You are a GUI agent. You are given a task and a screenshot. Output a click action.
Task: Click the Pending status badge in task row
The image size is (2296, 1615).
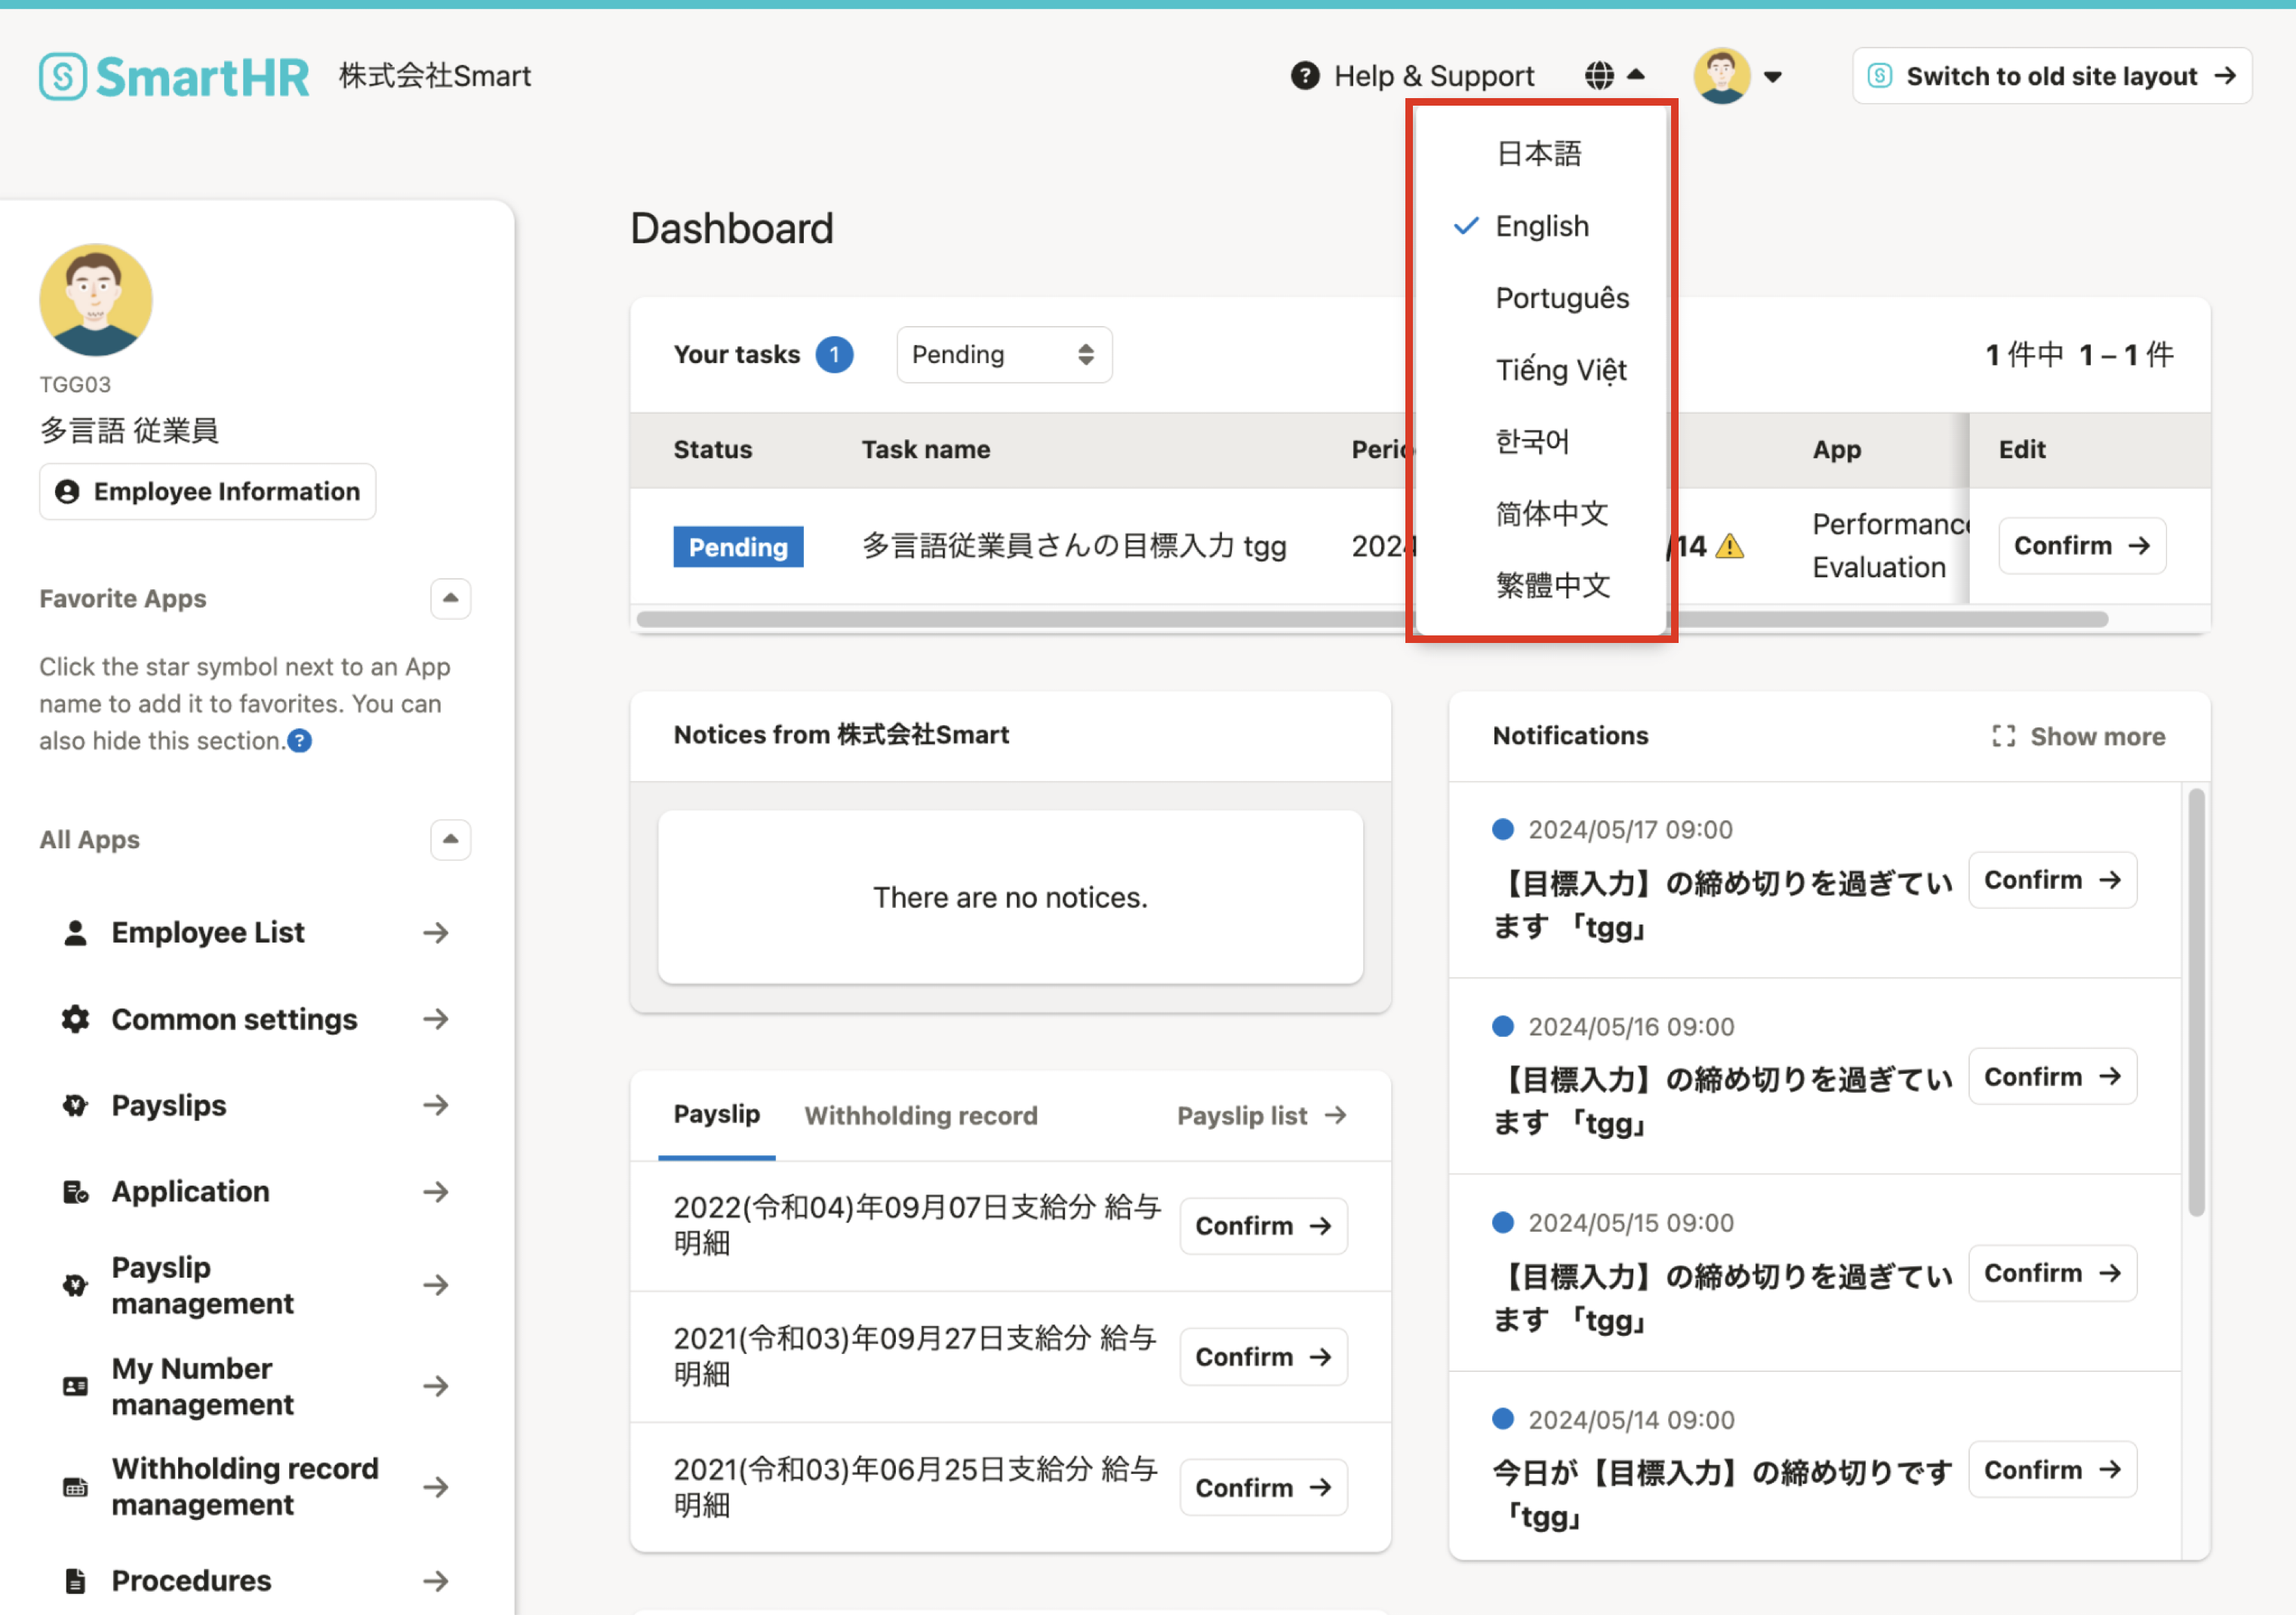[738, 547]
